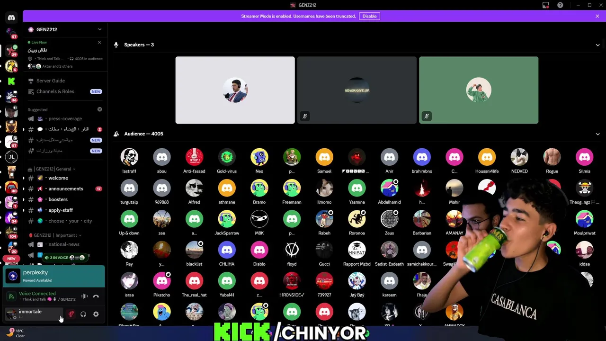Click the Aktay and 2 others text

(x=57, y=66)
